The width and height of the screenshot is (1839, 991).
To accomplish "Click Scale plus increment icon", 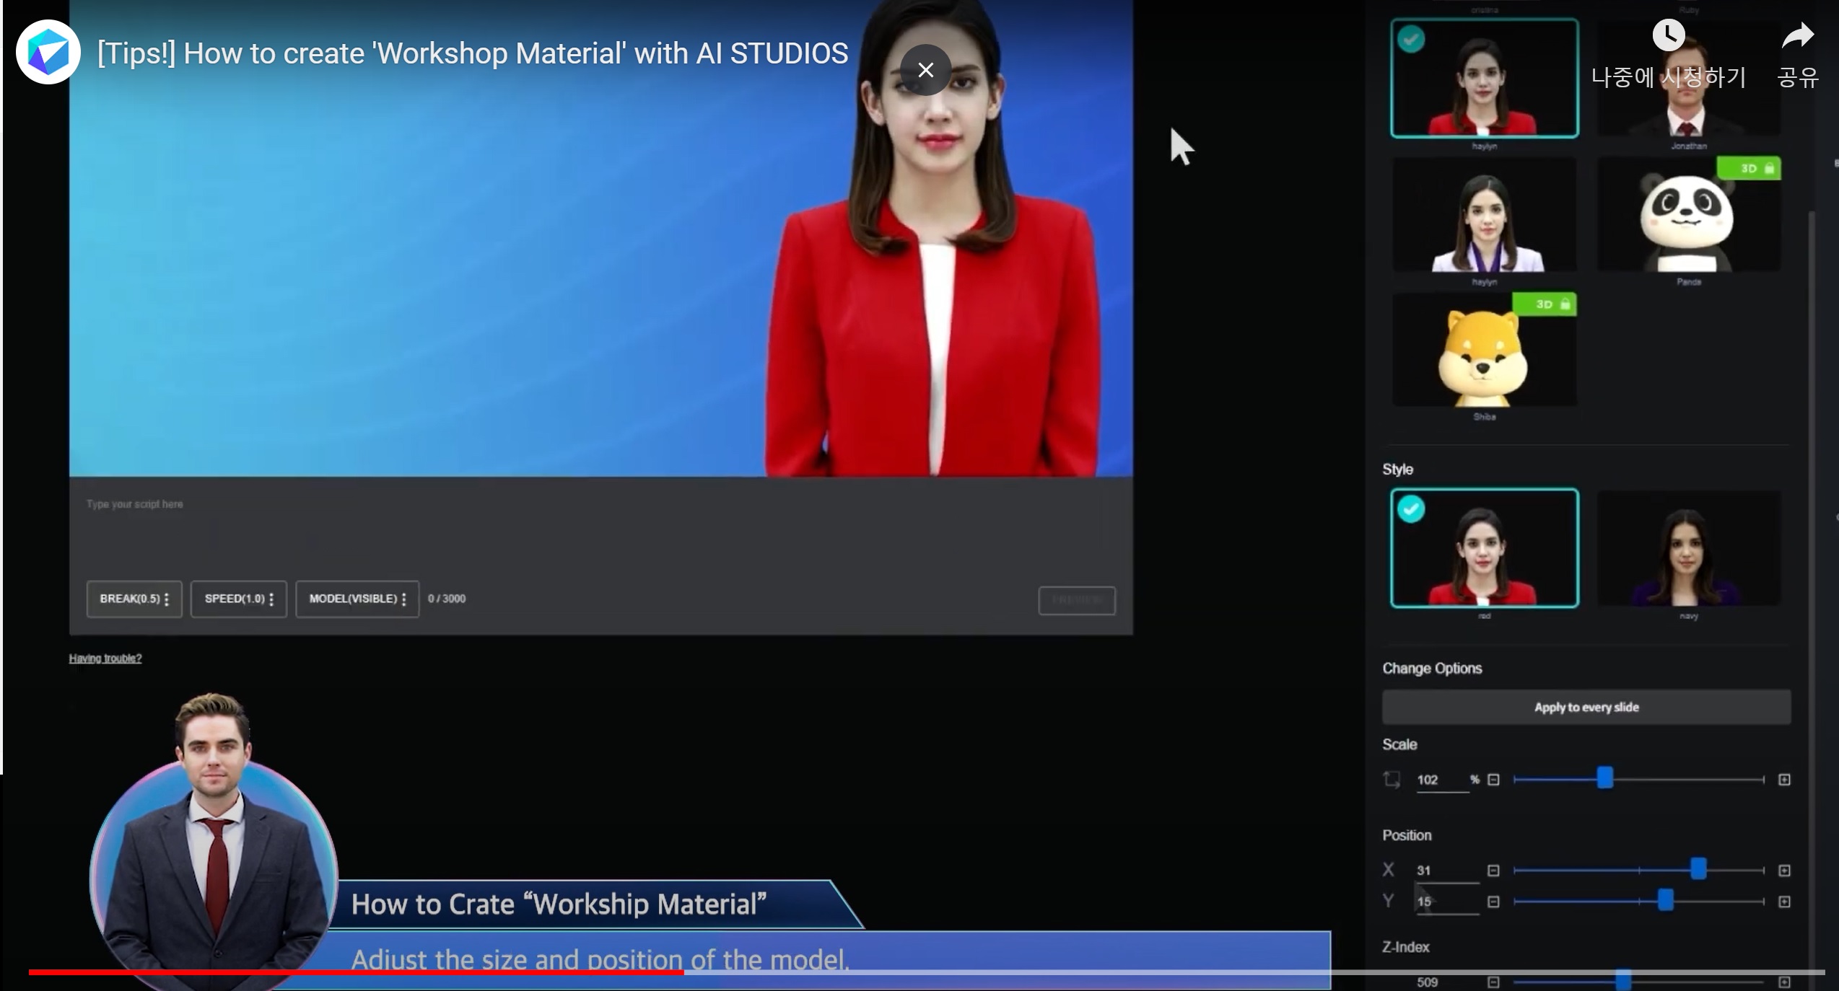I will tap(1784, 780).
